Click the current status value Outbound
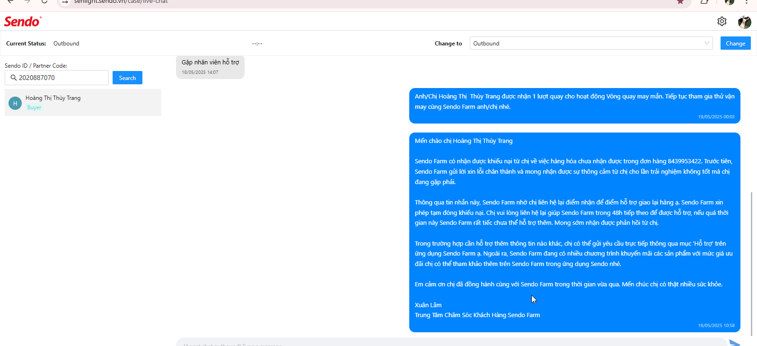 pyautogui.click(x=66, y=44)
